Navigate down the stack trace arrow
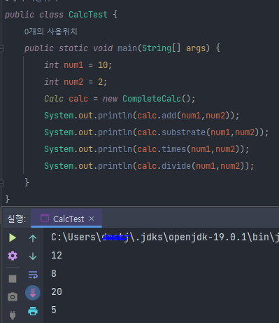Screen dimensions: 279x323 coord(33,256)
